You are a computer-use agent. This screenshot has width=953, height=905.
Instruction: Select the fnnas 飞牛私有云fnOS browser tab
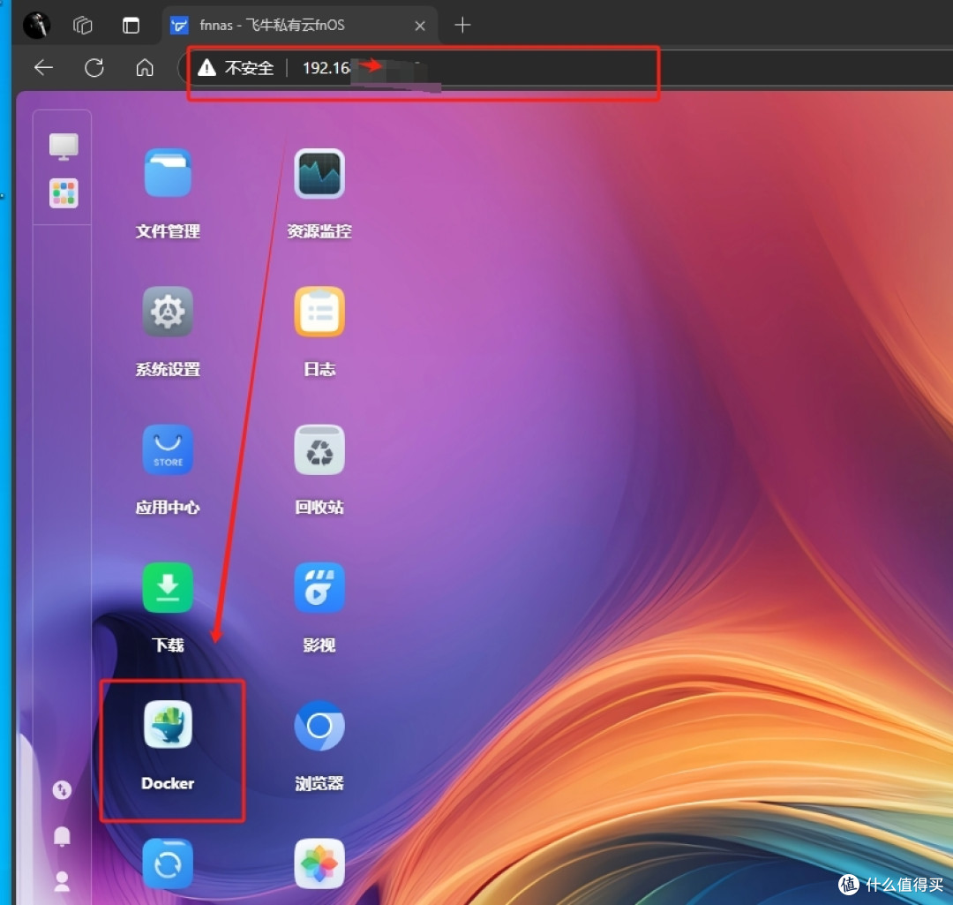click(x=282, y=26)
